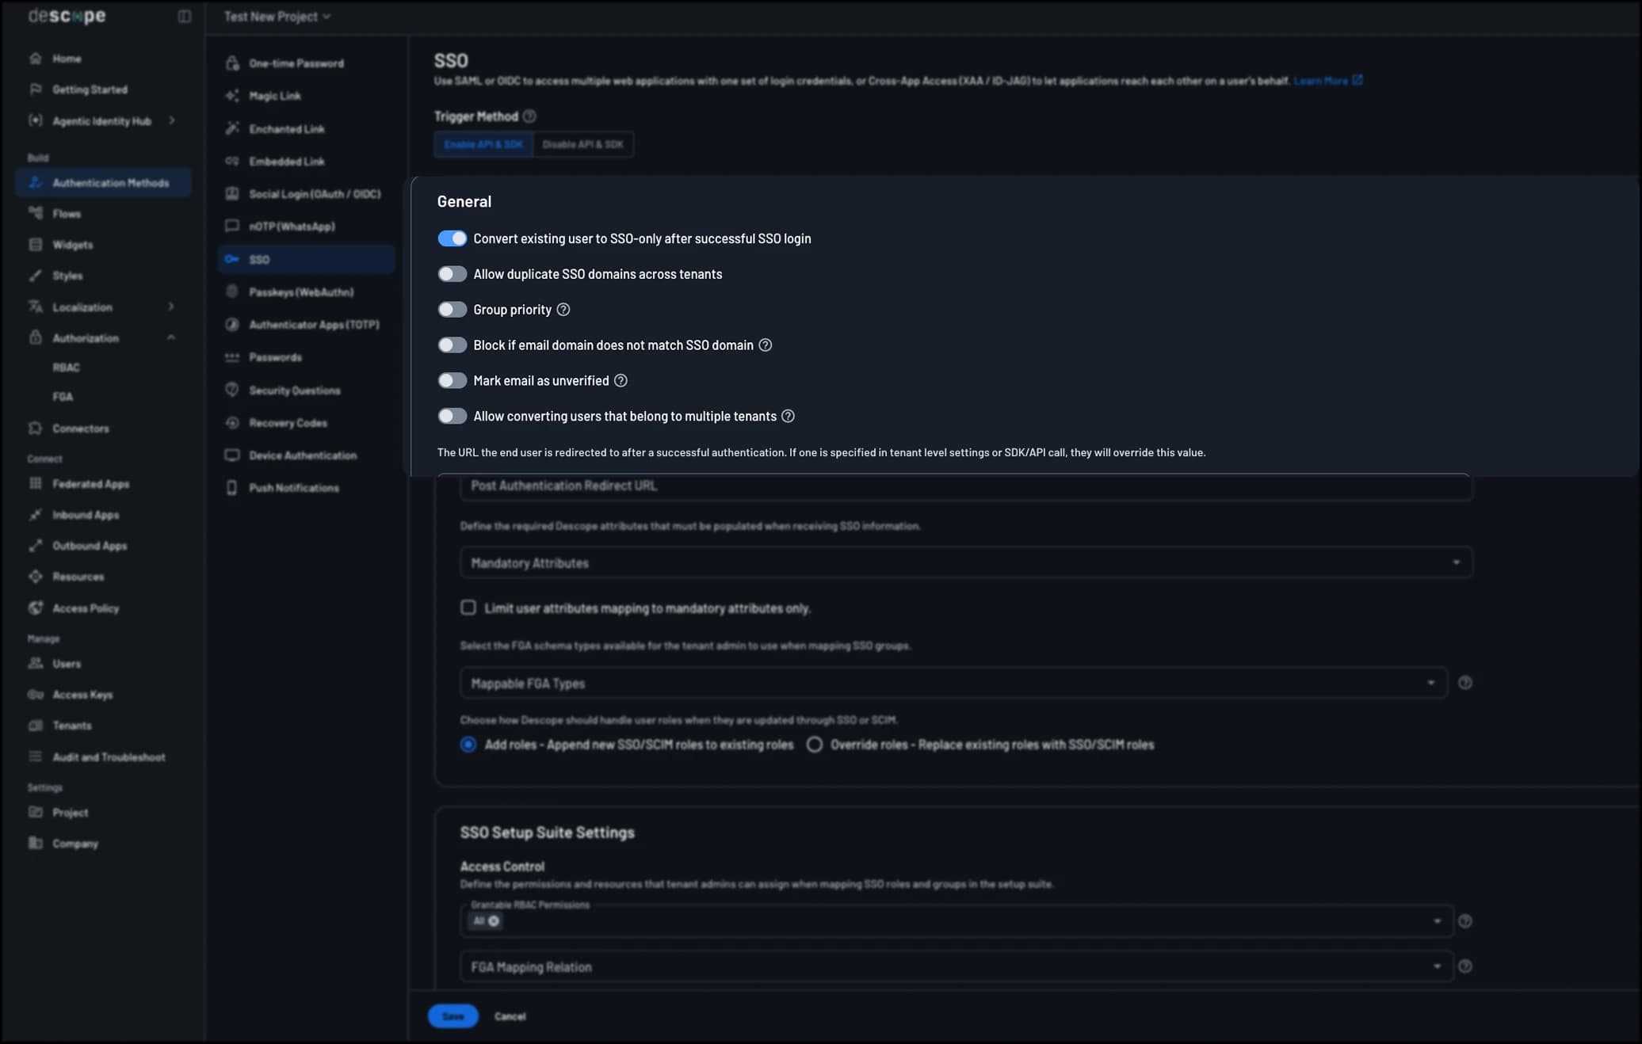
Task: Select Disable API & SDK option
Action: pos(583,144)
